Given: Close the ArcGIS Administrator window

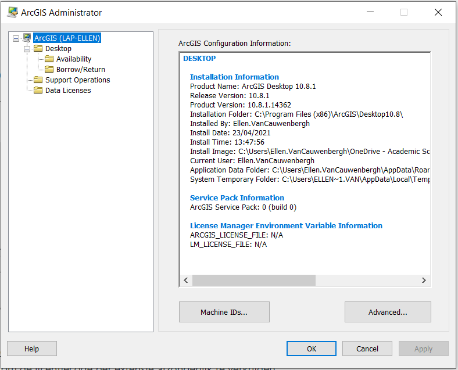Looking at the screenshot, I should coord(438,12).
